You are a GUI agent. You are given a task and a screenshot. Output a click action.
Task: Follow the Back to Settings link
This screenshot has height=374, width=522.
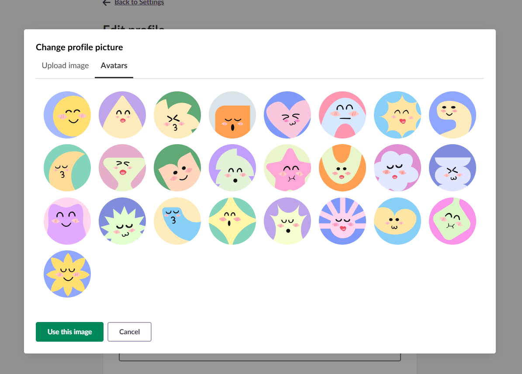click(138, 3)
